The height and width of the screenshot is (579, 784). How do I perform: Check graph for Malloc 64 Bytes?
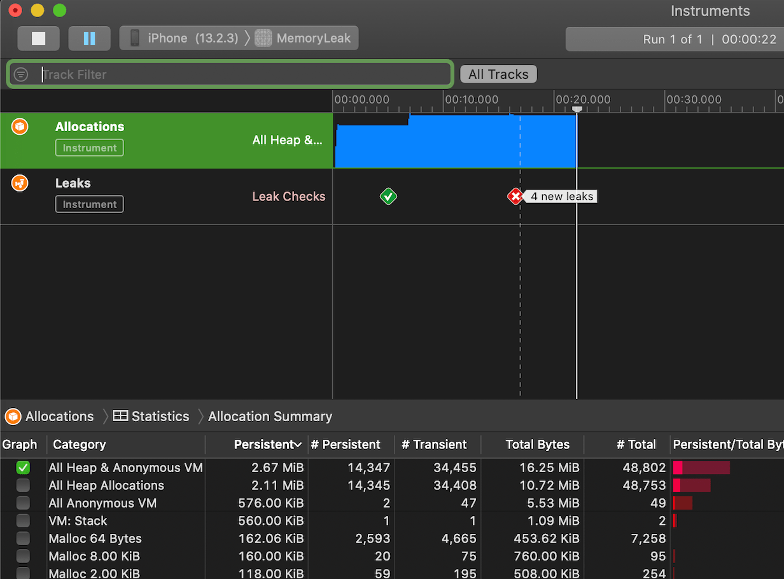tap(23, 539)
